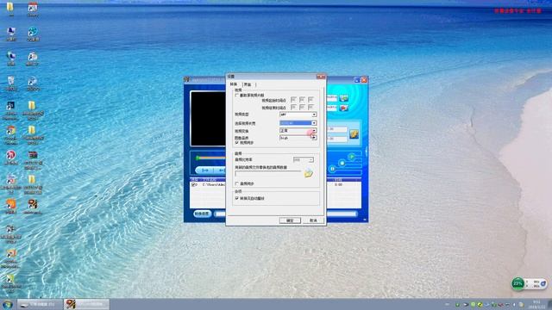
Task: Click the conversion progress bar in the main window
Action: point(286,214)
